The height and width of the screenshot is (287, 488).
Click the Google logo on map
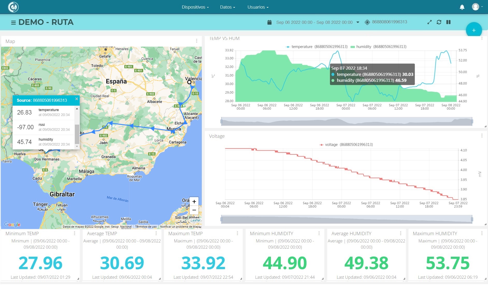12,225
